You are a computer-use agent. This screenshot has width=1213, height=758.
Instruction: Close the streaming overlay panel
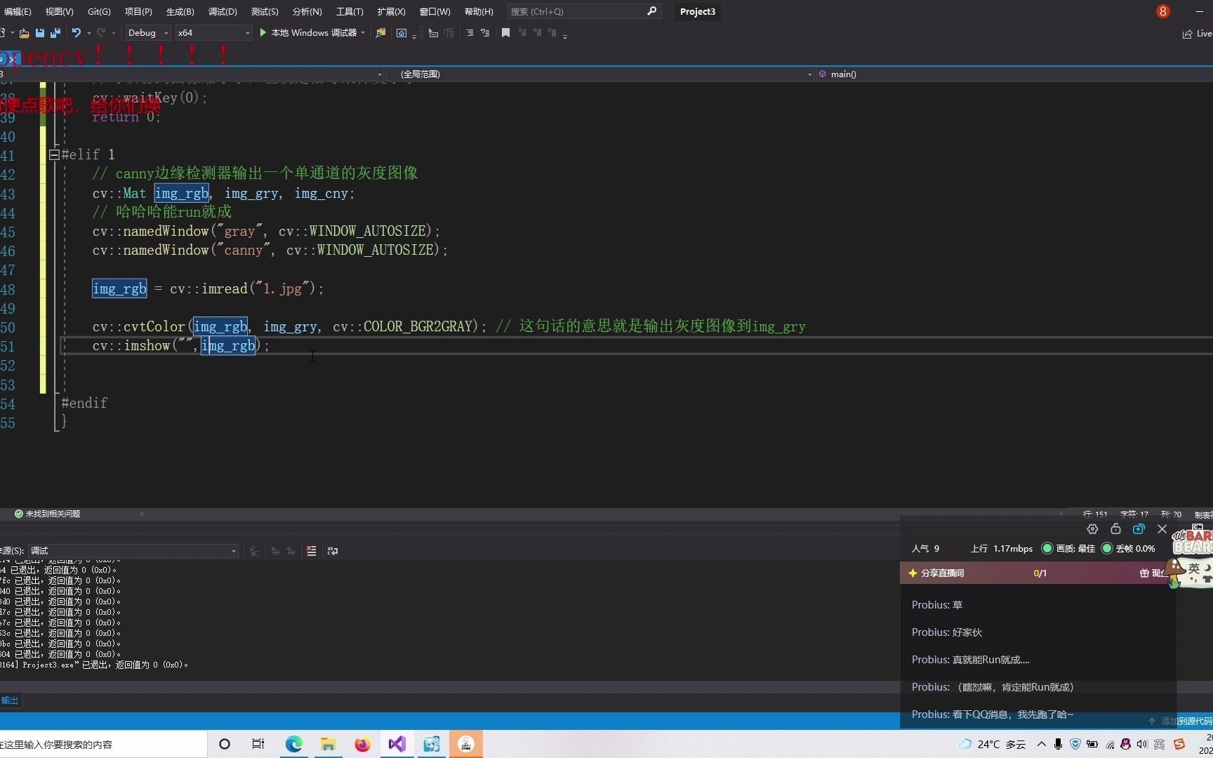[1162, 529]
